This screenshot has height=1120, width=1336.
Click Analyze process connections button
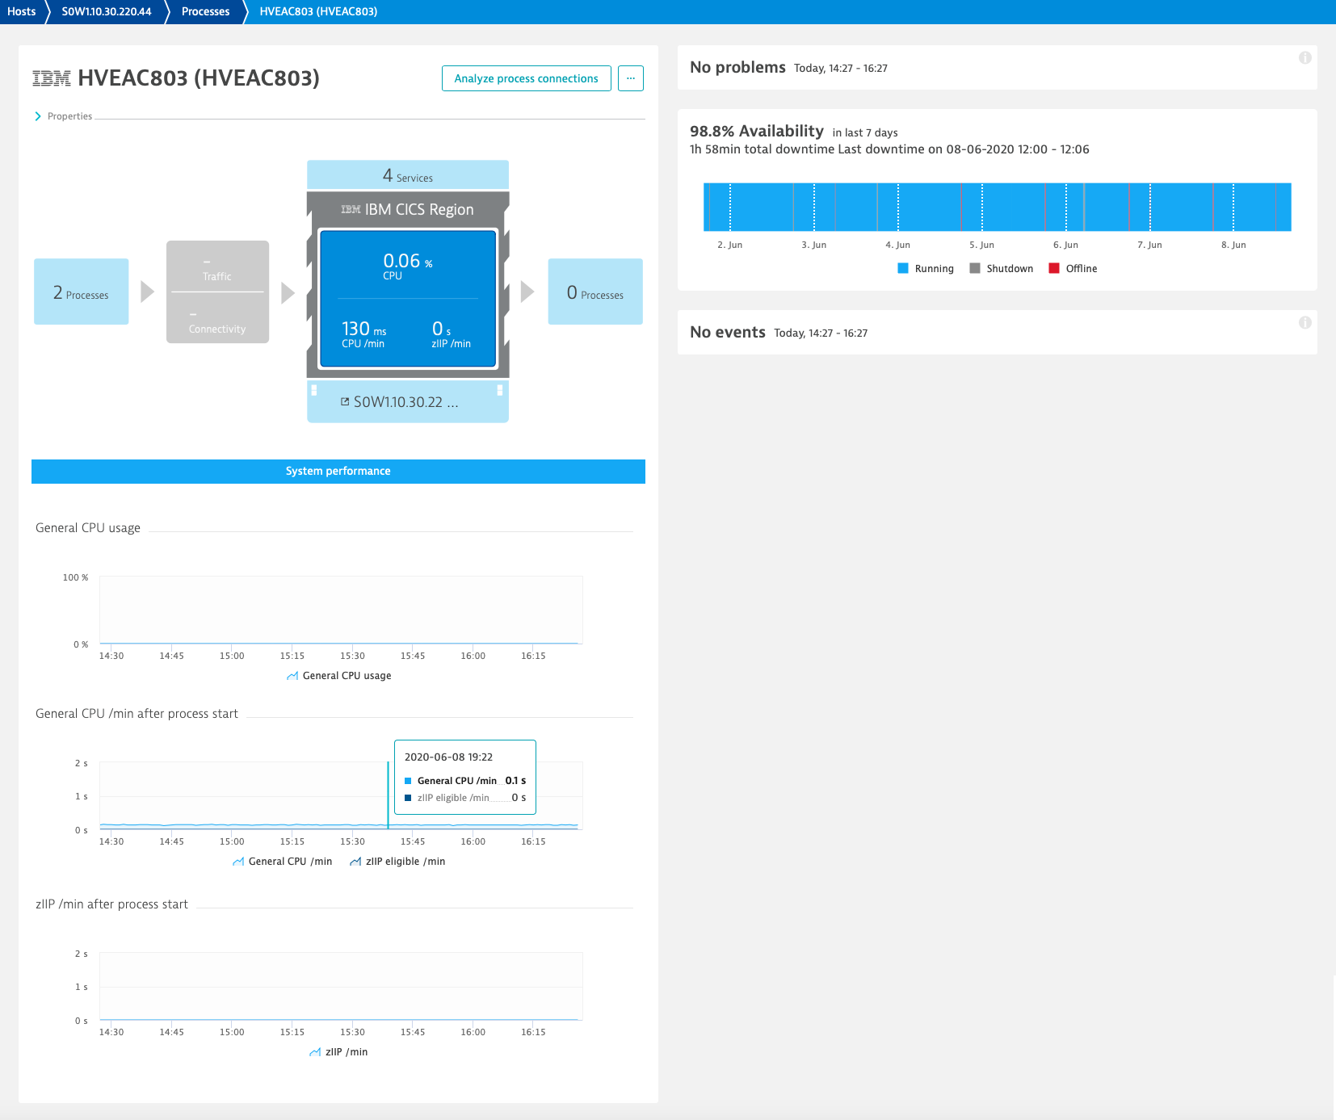[x=526, y=78]
